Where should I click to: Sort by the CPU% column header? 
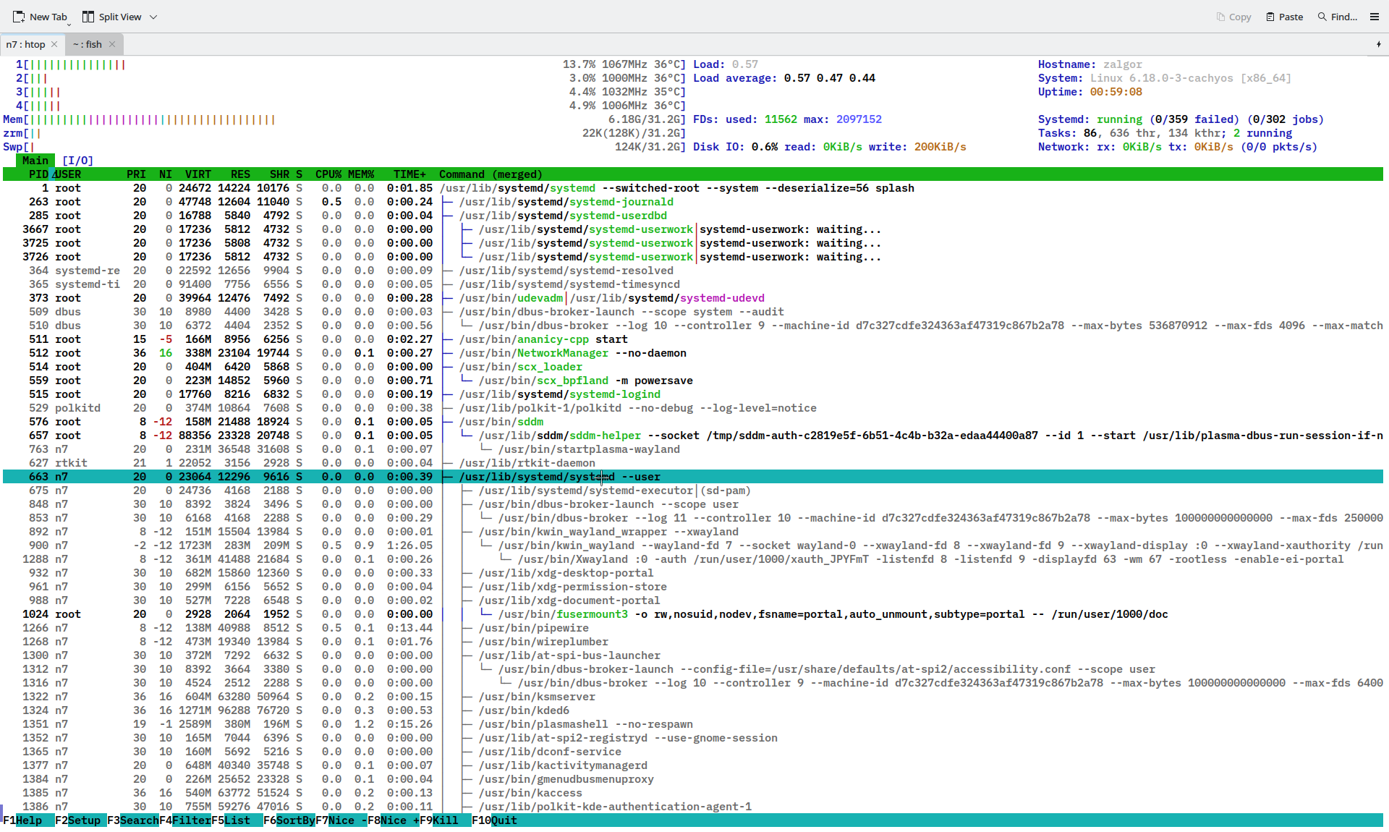[x=328, y=174]
